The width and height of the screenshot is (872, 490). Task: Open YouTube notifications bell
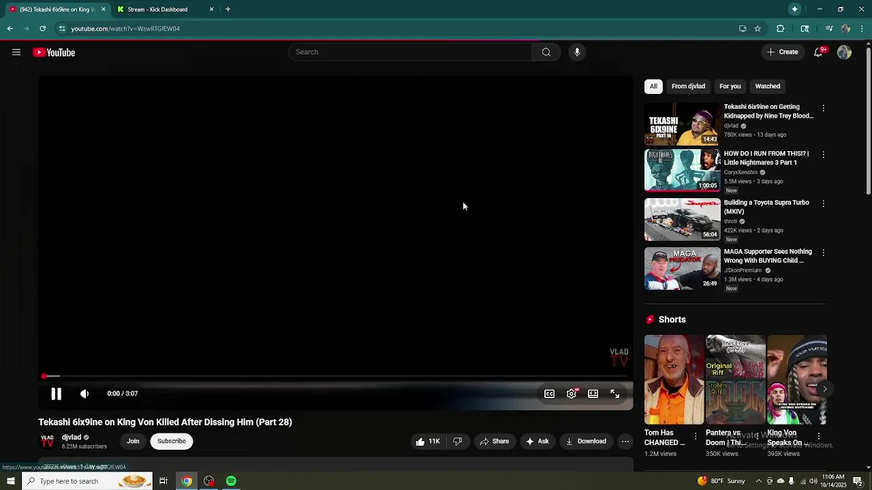pyautogui.click(x=819, y=52)
